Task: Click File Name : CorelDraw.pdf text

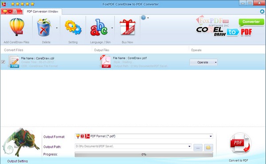Action: coord(130,58)
